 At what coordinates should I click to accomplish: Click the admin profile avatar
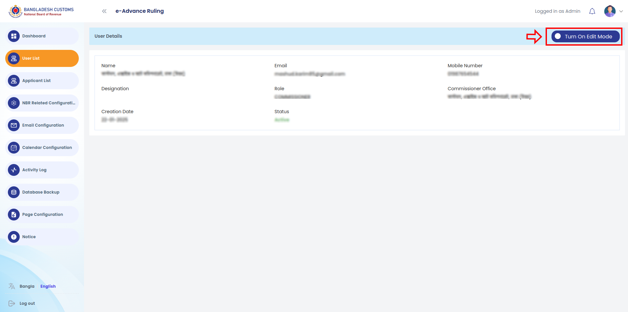(x=610, y=11)
